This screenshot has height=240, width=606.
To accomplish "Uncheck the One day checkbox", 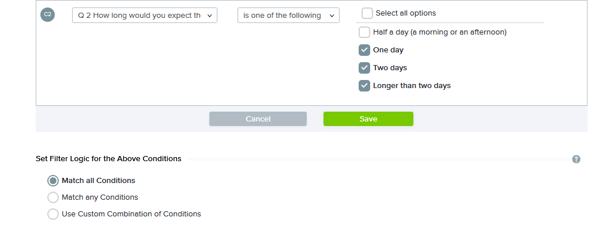I will 364,50.
